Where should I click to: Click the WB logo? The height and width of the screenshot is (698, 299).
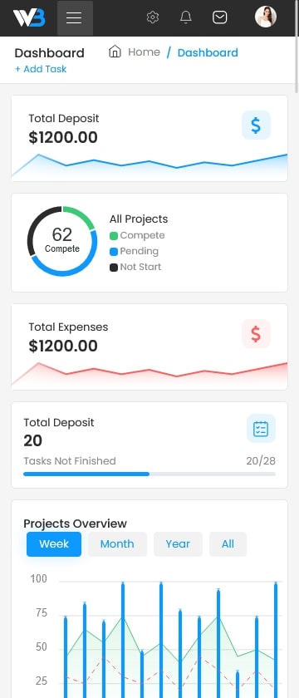point(29,17)
